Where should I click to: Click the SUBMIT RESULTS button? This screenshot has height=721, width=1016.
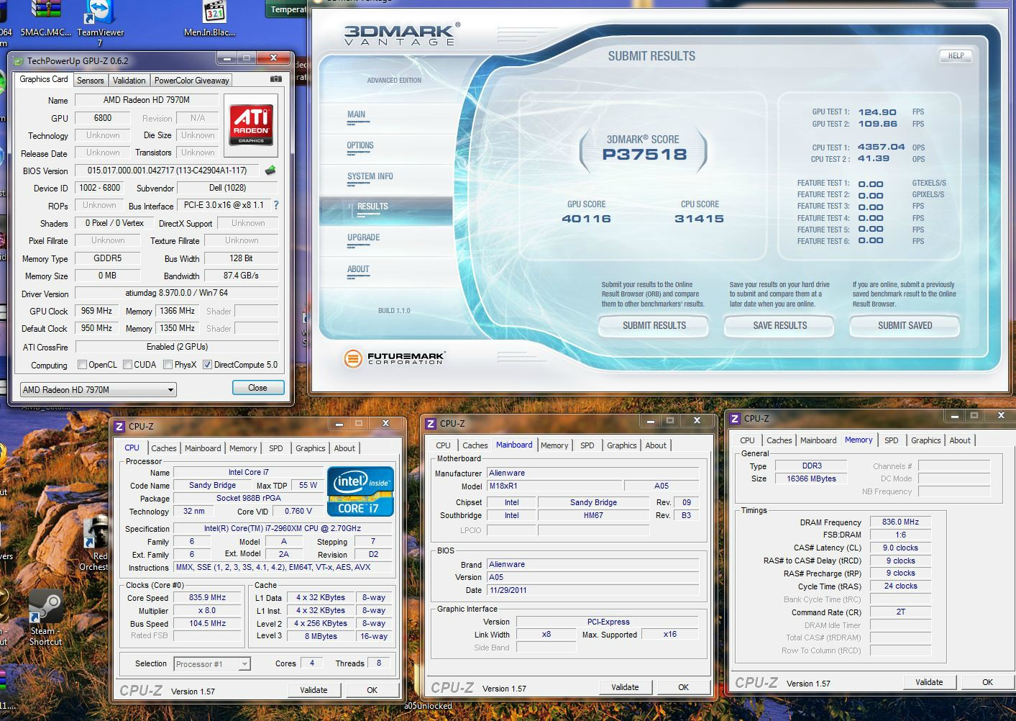654,326
